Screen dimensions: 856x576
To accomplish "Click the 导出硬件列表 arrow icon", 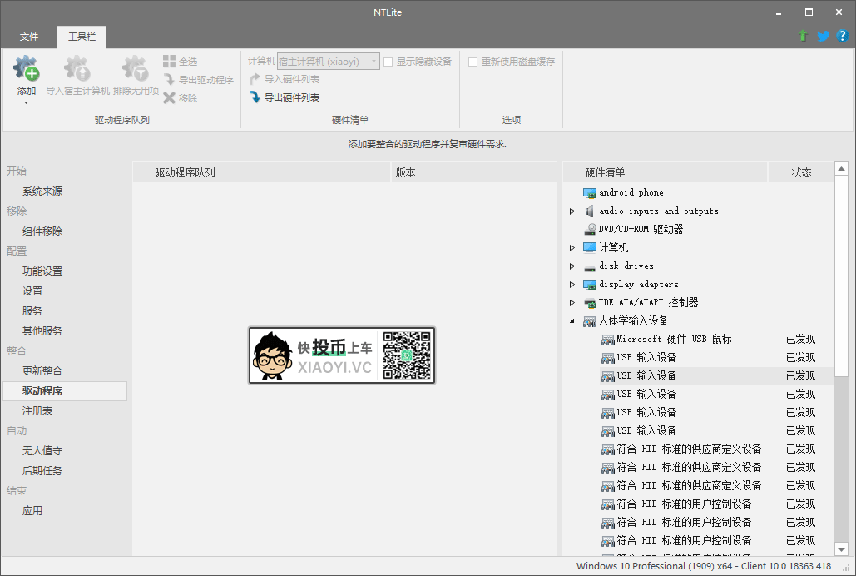I will pos(255,97).
